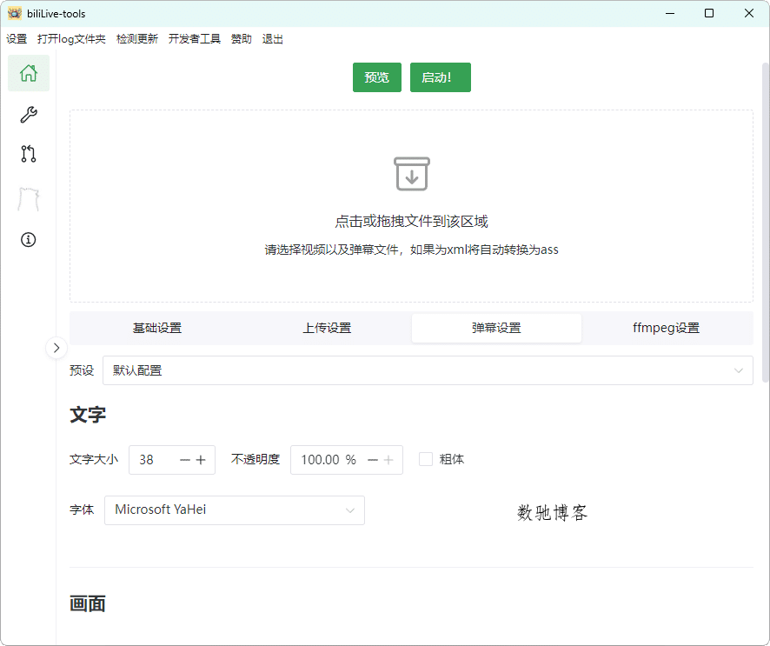Switch to the 基础设置 tab
This screenshot has width=770, height=646.
[157, 328]
